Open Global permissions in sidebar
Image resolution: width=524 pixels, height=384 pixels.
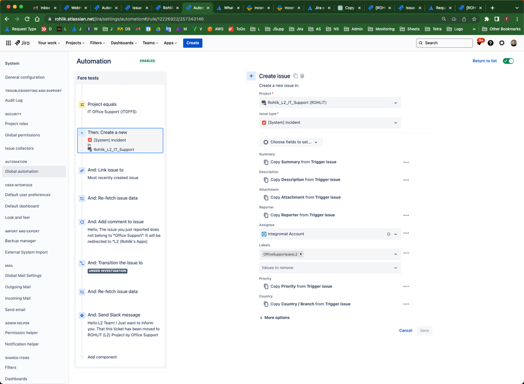pos(23,135)
